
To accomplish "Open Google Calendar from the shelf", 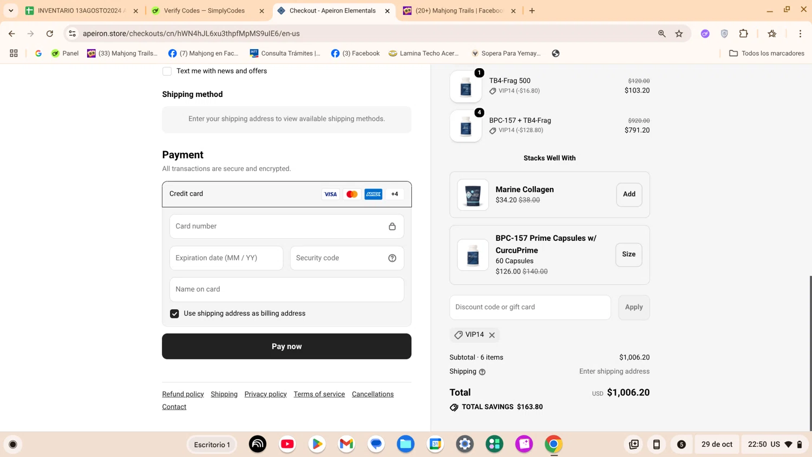I will (x=435, y=444).
